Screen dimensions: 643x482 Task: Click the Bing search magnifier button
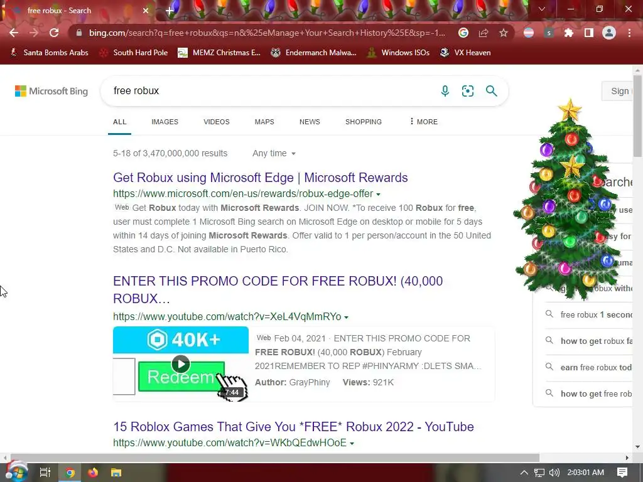click(x=491, y=91)
